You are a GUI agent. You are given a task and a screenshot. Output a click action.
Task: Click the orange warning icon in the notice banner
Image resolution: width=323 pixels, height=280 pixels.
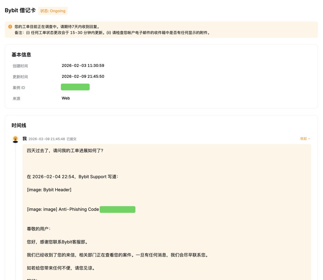tap(10, 27)
